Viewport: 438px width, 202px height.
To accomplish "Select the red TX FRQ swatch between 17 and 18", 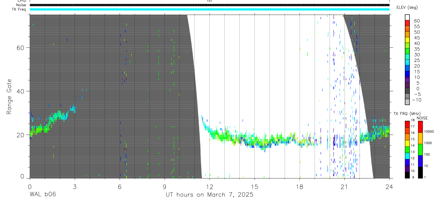I will click(x=407, y=124).
